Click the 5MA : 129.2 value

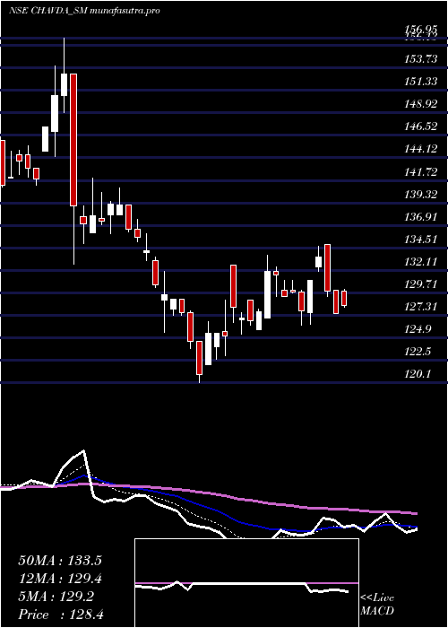pyautogui.click(x=56, y=597)
